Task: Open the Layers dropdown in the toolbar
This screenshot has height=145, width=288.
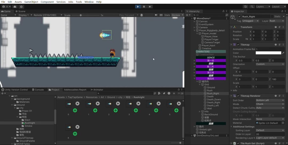Action: [x=263, y=7]
